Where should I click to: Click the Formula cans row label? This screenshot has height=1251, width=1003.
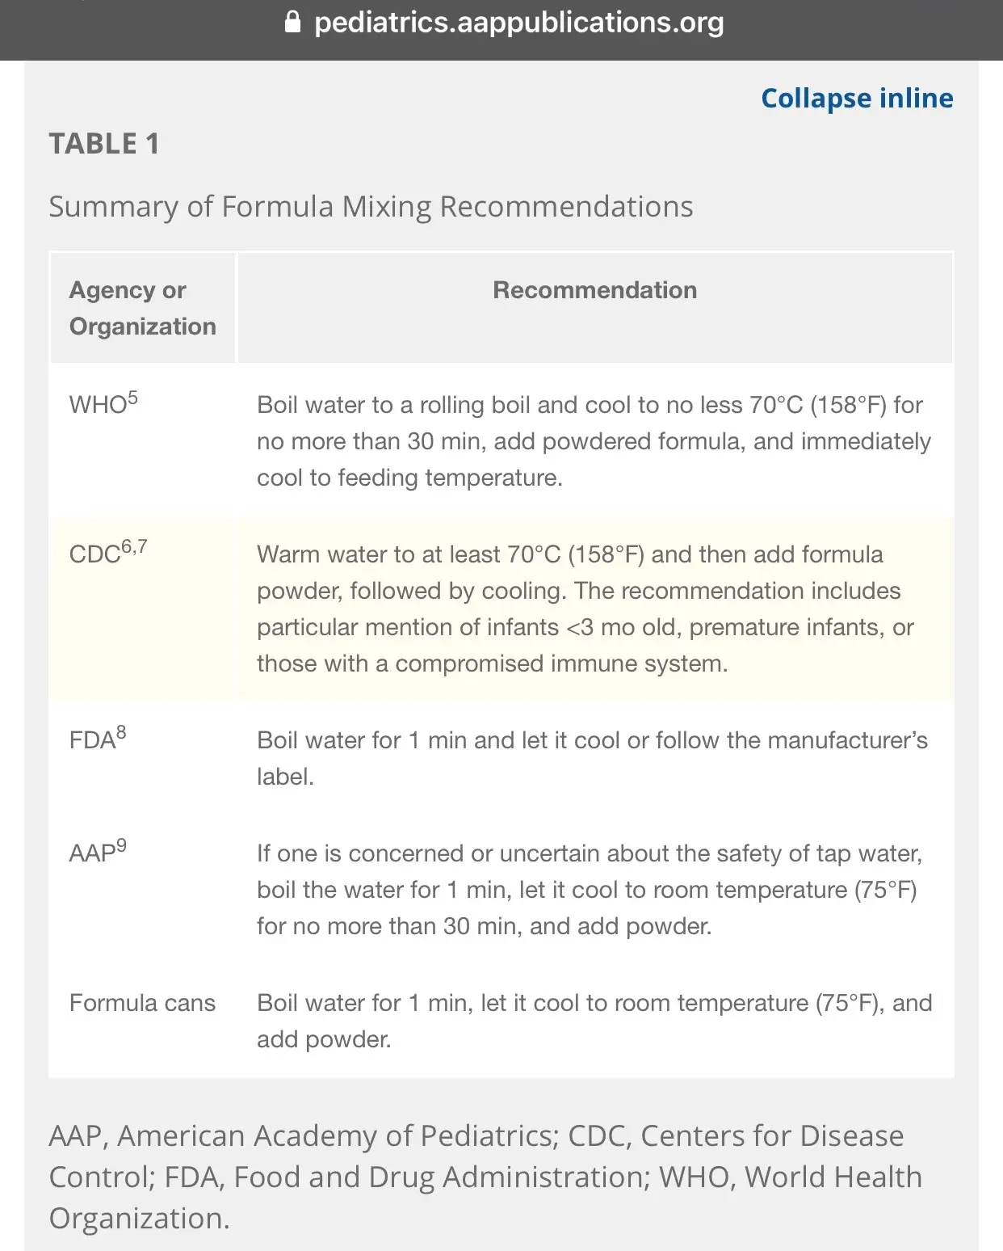[x=142, y=1003]
